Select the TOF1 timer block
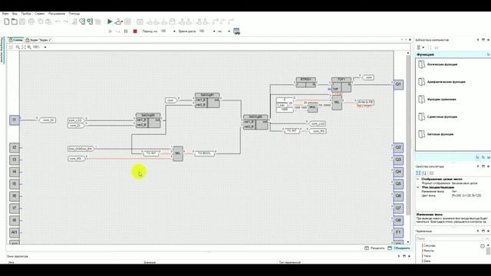 [x=341, y=85]
